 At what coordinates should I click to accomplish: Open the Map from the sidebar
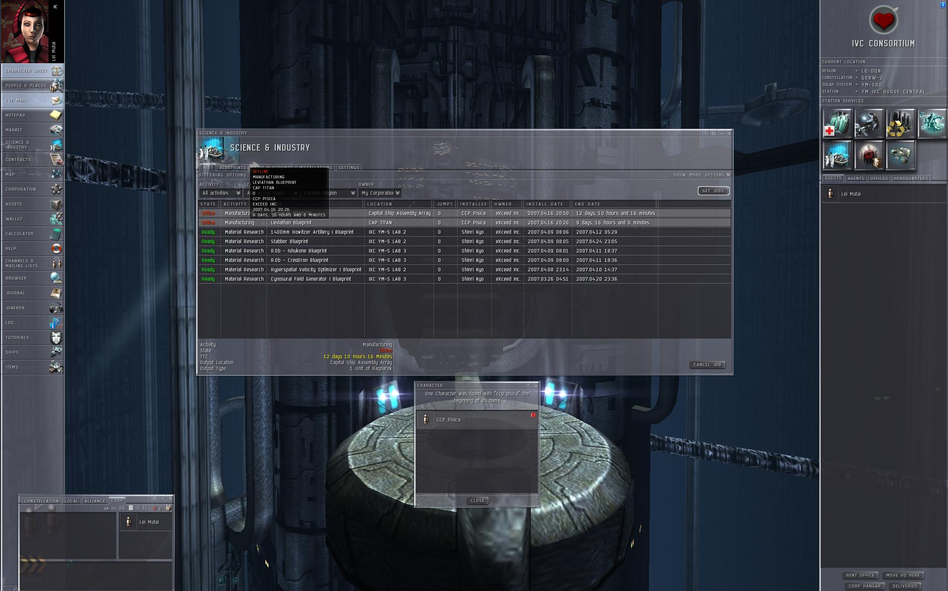pos(32,174)
